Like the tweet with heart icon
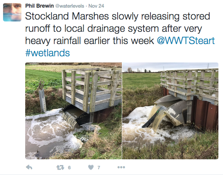 pyautogui.click(x=91, y=167)
